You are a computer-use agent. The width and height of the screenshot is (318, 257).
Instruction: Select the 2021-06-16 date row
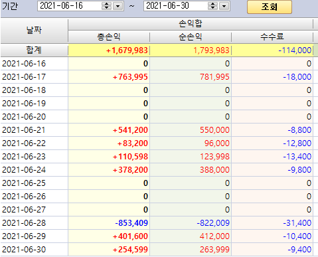34,64
